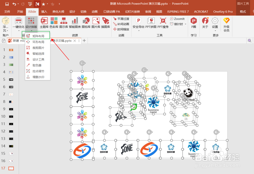Click the Redo icon in the title bar
The image size is (254, 174).
23,4
